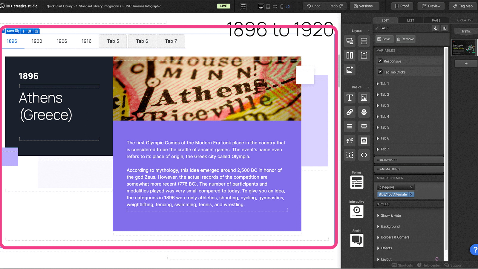Toggle the Tag Tab Clicks checkbox
The image size is (478, 269).
click(380, 72)
